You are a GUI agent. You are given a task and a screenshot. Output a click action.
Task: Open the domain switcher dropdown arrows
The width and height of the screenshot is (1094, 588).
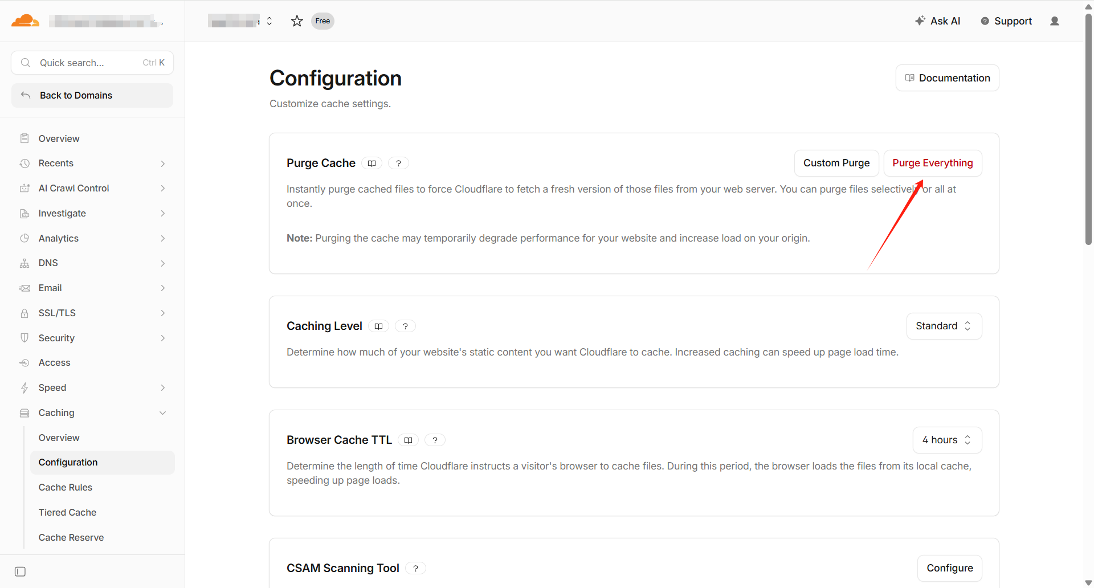(x=270, y=21)
